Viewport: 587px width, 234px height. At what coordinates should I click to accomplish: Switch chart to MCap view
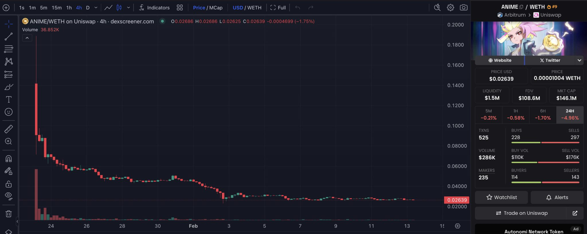coord(216,8)
